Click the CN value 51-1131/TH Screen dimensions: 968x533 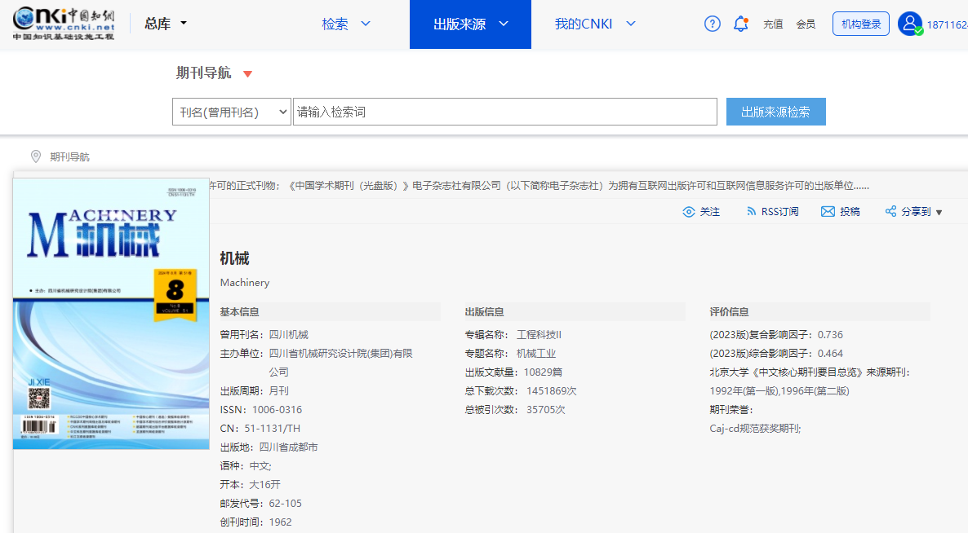[x=273, y=428]
